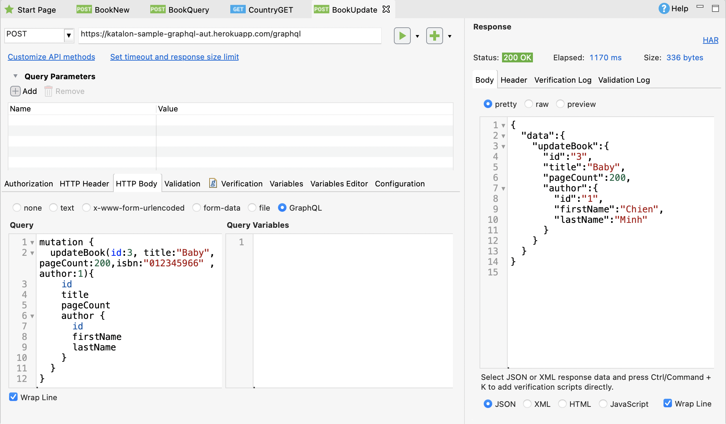
Task: Click the Remove trash can icon
Action: click(48, 91)
